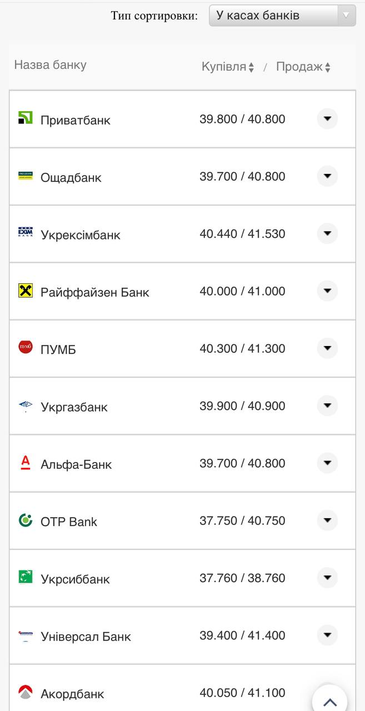
Task: Click Ощадбанк rate 39.700 / 40.800
Action: click(242, 177)
